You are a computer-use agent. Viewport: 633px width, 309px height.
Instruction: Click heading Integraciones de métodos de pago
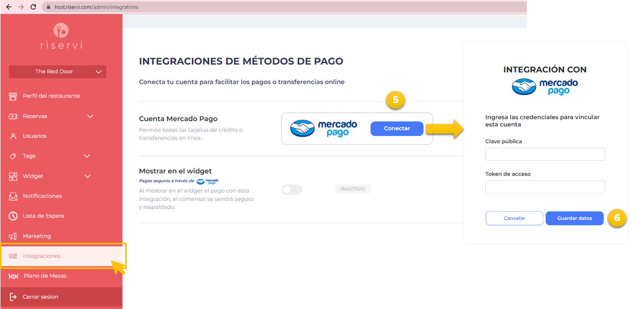tap(241, 62)
